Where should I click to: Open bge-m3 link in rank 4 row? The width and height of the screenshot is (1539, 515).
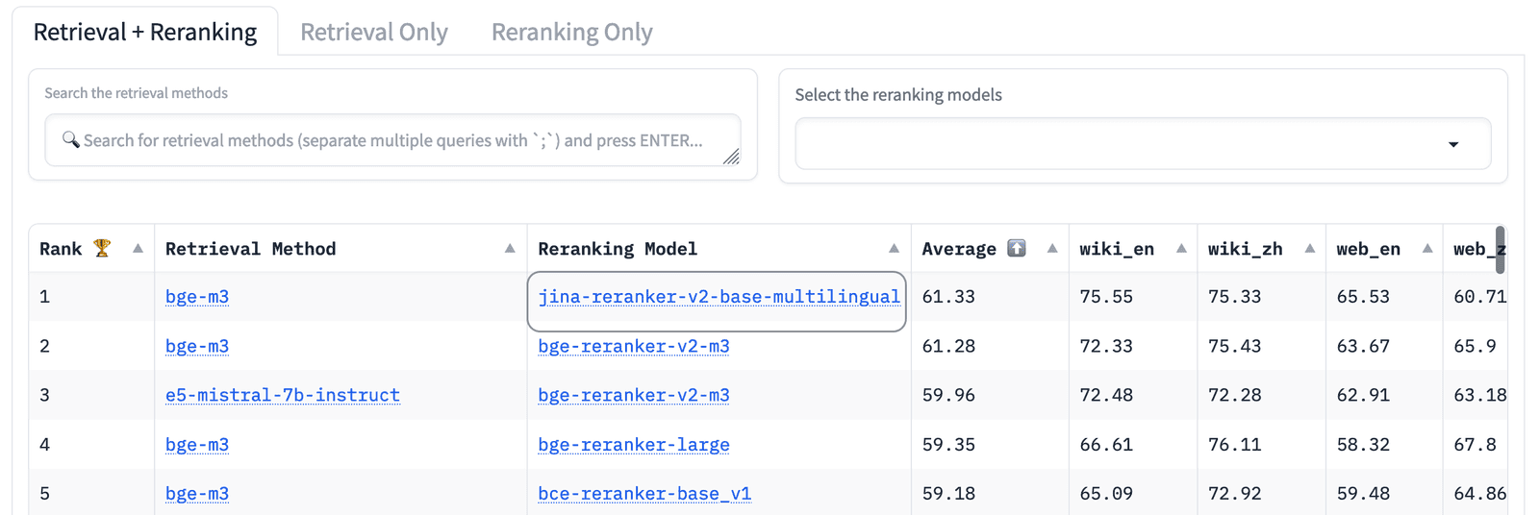click(x=197, y=445)
